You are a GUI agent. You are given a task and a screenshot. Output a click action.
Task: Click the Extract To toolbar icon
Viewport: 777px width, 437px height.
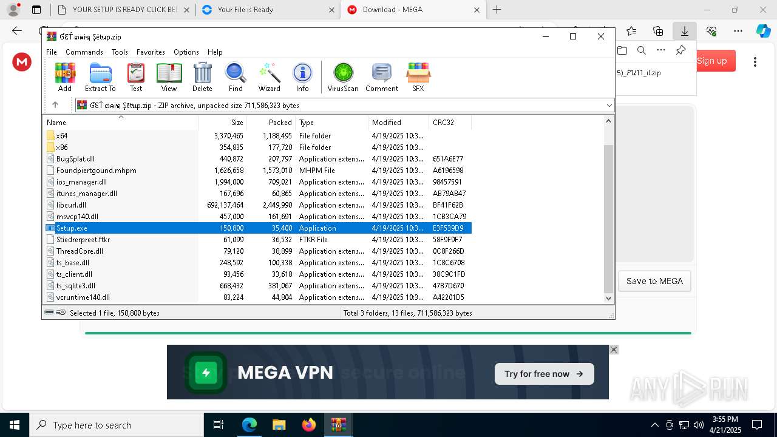[100, 78]
